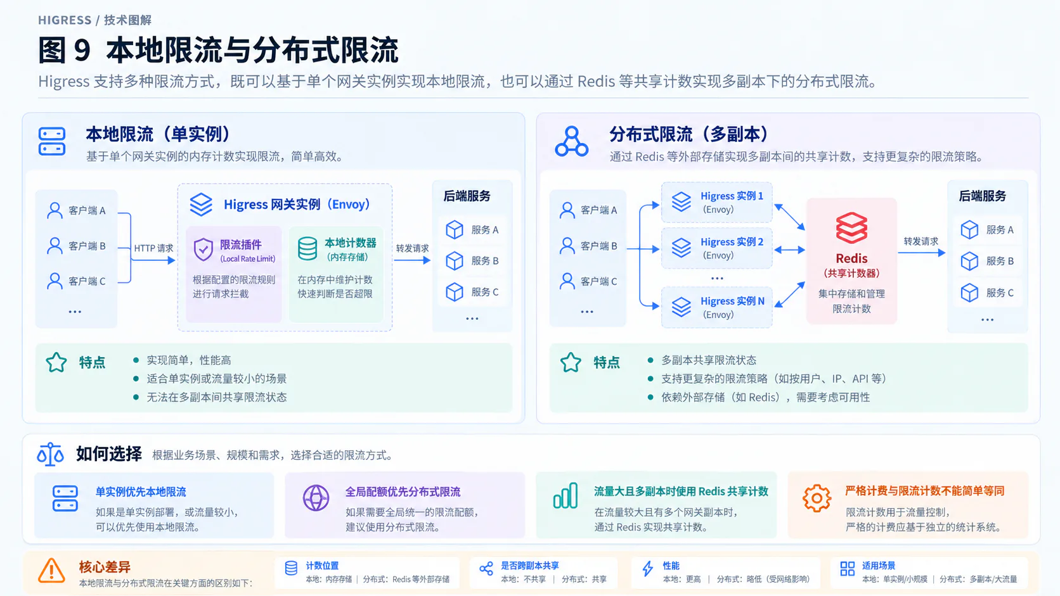The width and height of the screenshot is (1060, 596).
Task: Click the star icon of 特点 under 分布式限流
Action: click(x=571, y=362)
